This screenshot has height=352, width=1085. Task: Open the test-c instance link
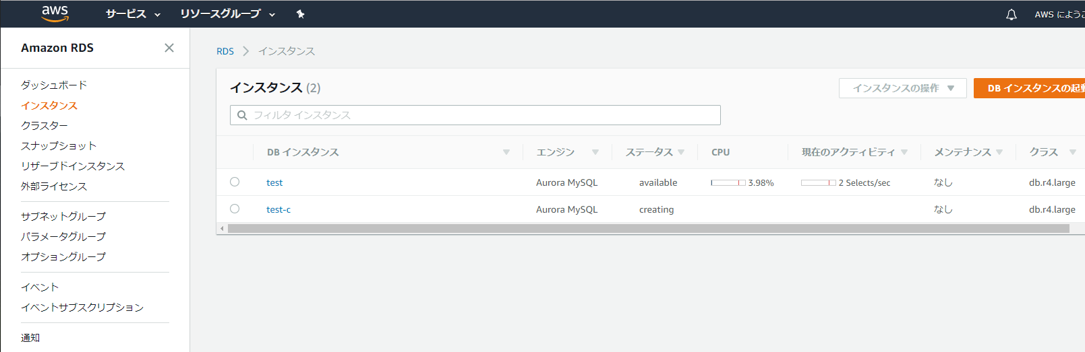[278, 209]
